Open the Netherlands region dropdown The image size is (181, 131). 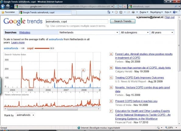point(89,32)
